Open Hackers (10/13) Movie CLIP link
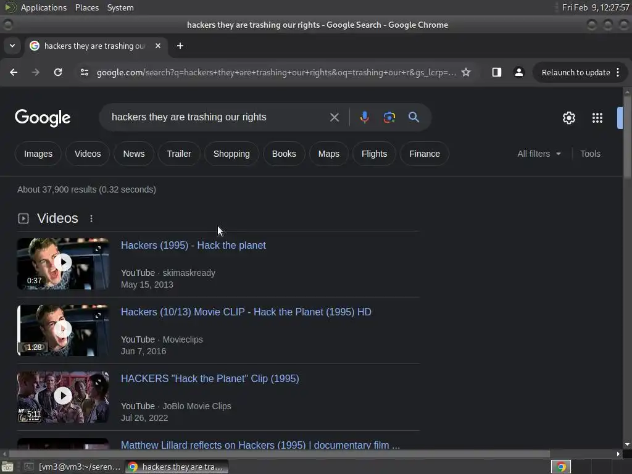This screenshot has width=632, height=474. pos(246,312)
